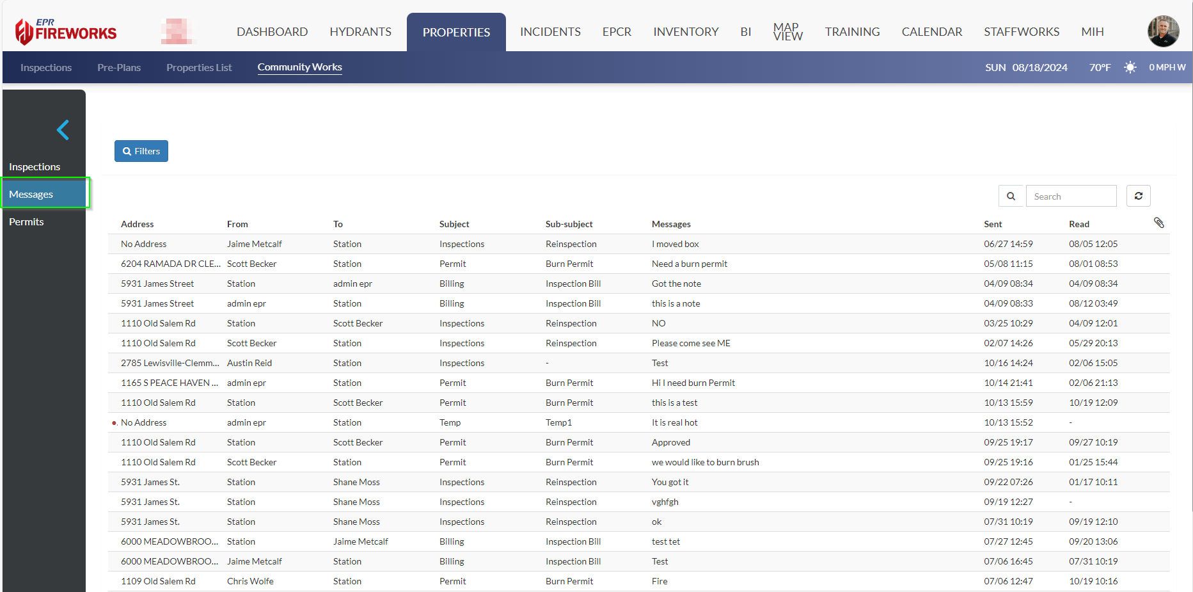Click the paperclip attachment column icon
The image size is (1193, 592).
click(1158, 223)
